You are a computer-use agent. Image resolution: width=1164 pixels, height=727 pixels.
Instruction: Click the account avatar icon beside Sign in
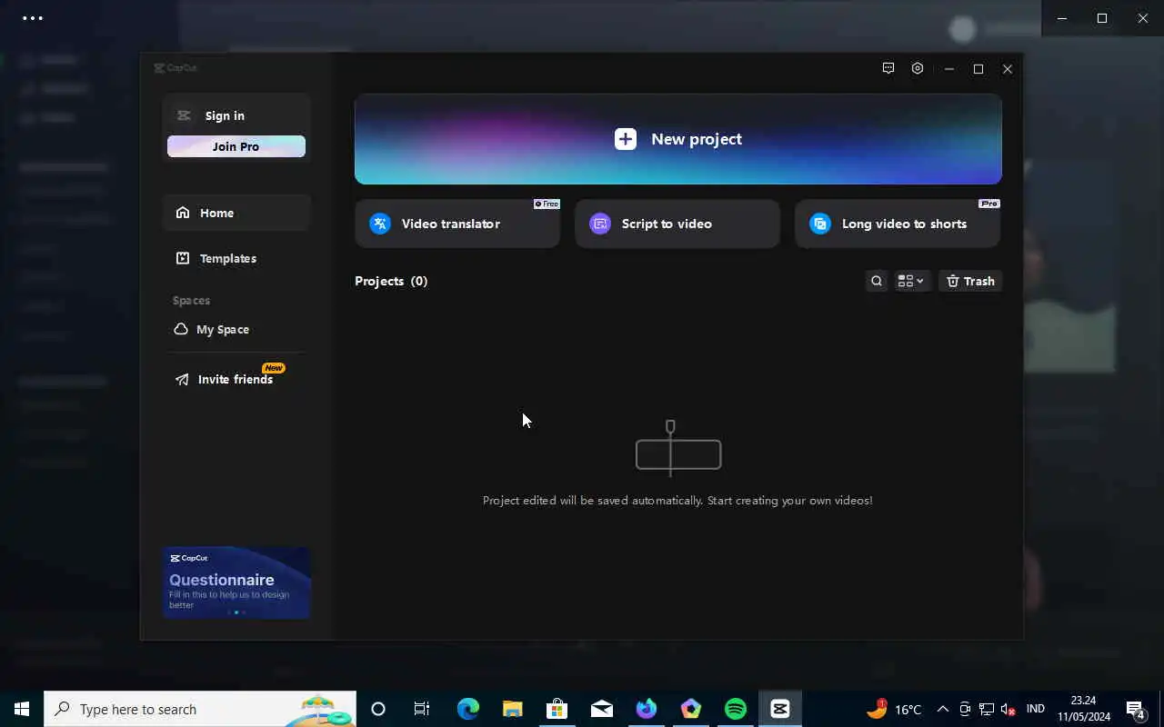pos(184,115)
